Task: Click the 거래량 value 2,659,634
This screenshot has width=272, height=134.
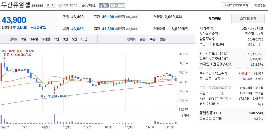Action: 173,17
